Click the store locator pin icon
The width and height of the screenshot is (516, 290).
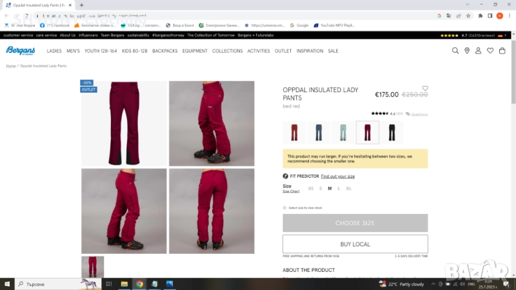467,51
